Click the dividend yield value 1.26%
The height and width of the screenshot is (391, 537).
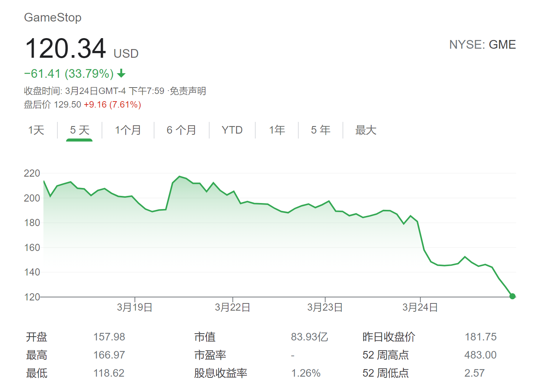tap(306, 373)
